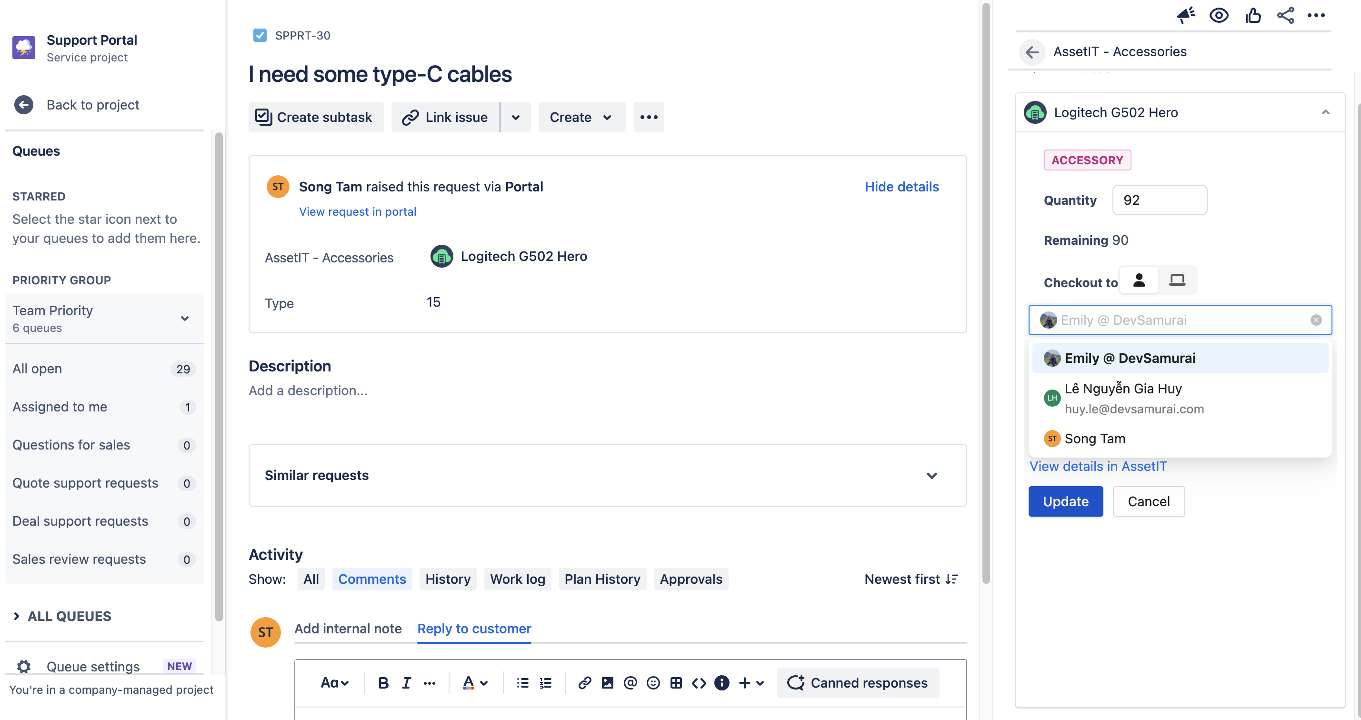Screen dimensions: 1361x720
Task: Open the Add internal note tab
Action: coord(348,629)
